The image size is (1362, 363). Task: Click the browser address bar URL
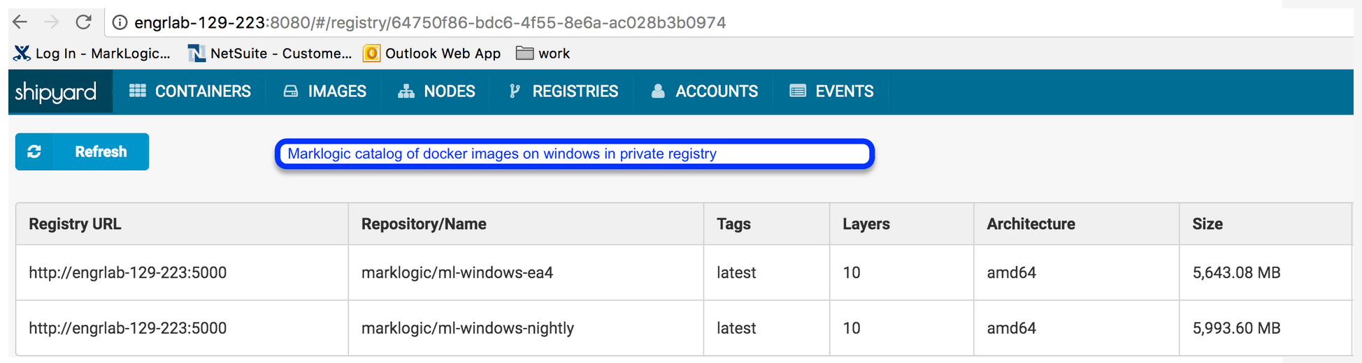click(x=429, y=23)
